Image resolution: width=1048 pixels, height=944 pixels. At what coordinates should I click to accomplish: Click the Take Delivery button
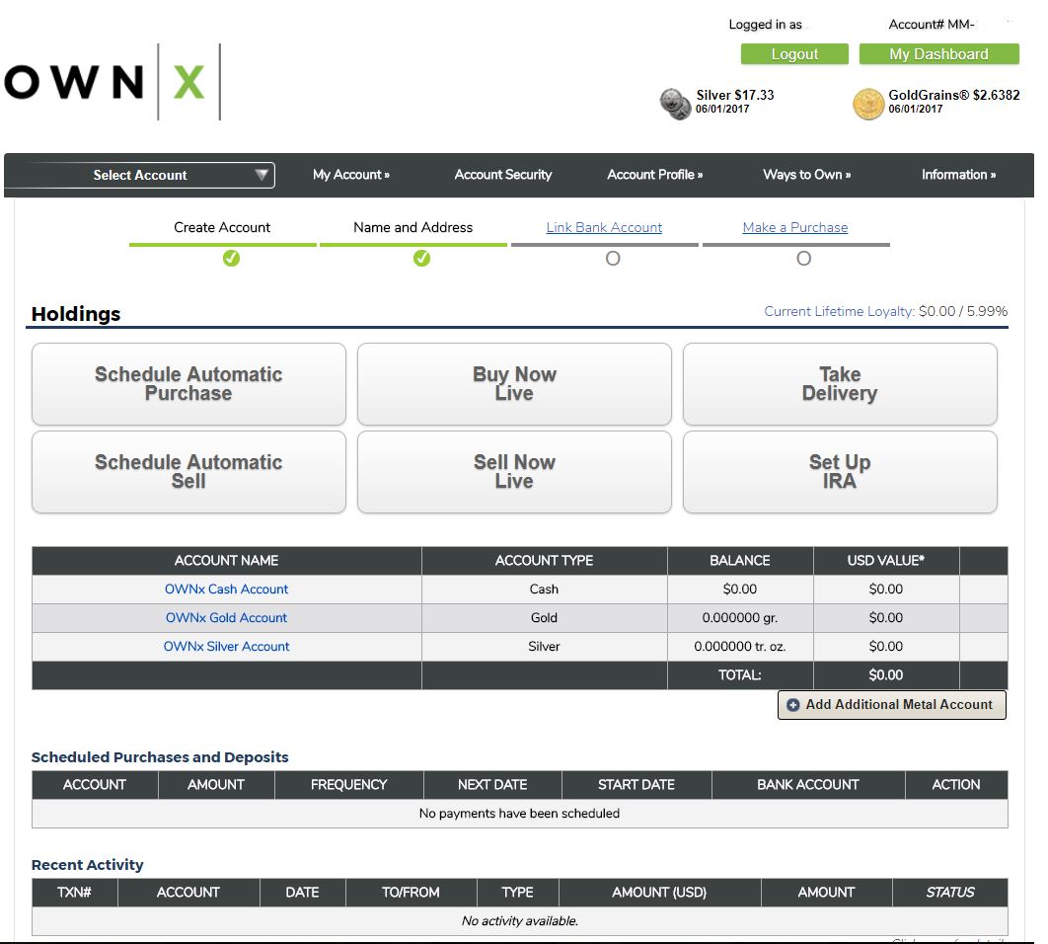coord(840,384)
